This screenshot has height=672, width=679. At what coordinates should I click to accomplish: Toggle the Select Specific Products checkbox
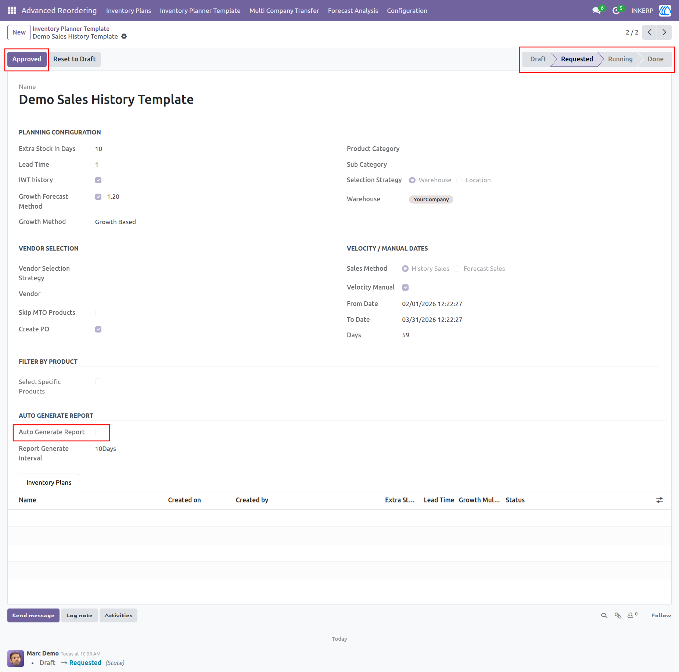tap(98, 382)
